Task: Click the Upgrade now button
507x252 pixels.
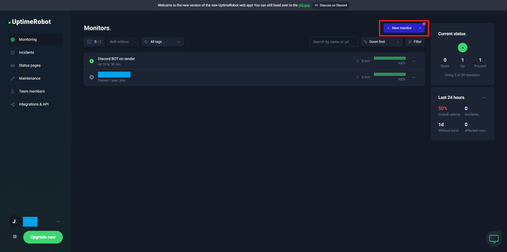Action: pos(43,237)
